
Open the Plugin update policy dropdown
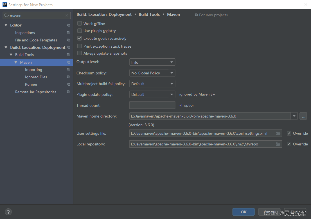pyautogui.click(x=152, y=94)
